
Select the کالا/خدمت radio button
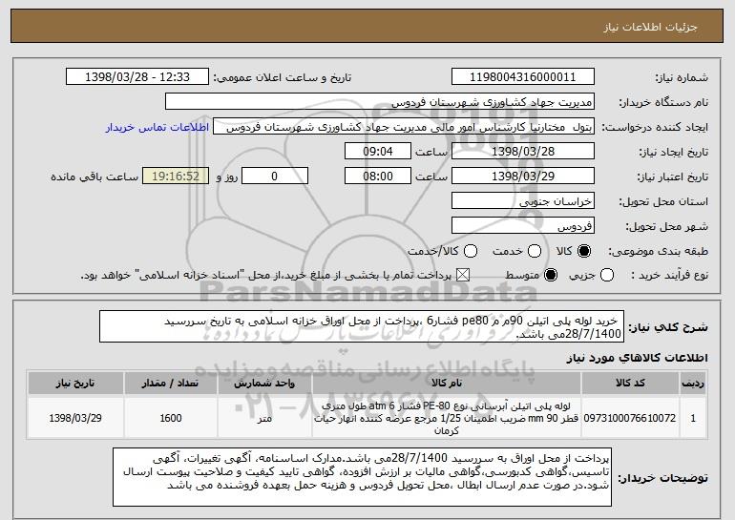pyautogui.click(x=471, y=252)
